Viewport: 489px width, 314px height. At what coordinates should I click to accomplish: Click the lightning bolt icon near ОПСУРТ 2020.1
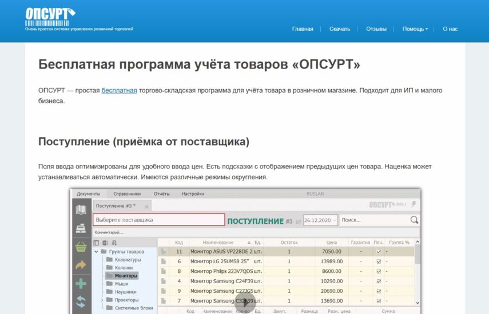414,204
